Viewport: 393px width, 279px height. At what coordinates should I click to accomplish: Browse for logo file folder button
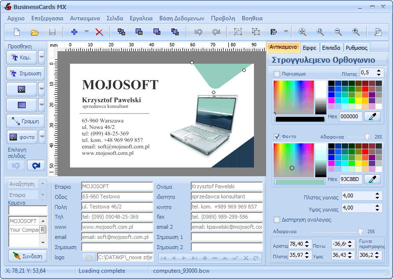(89, 257)
